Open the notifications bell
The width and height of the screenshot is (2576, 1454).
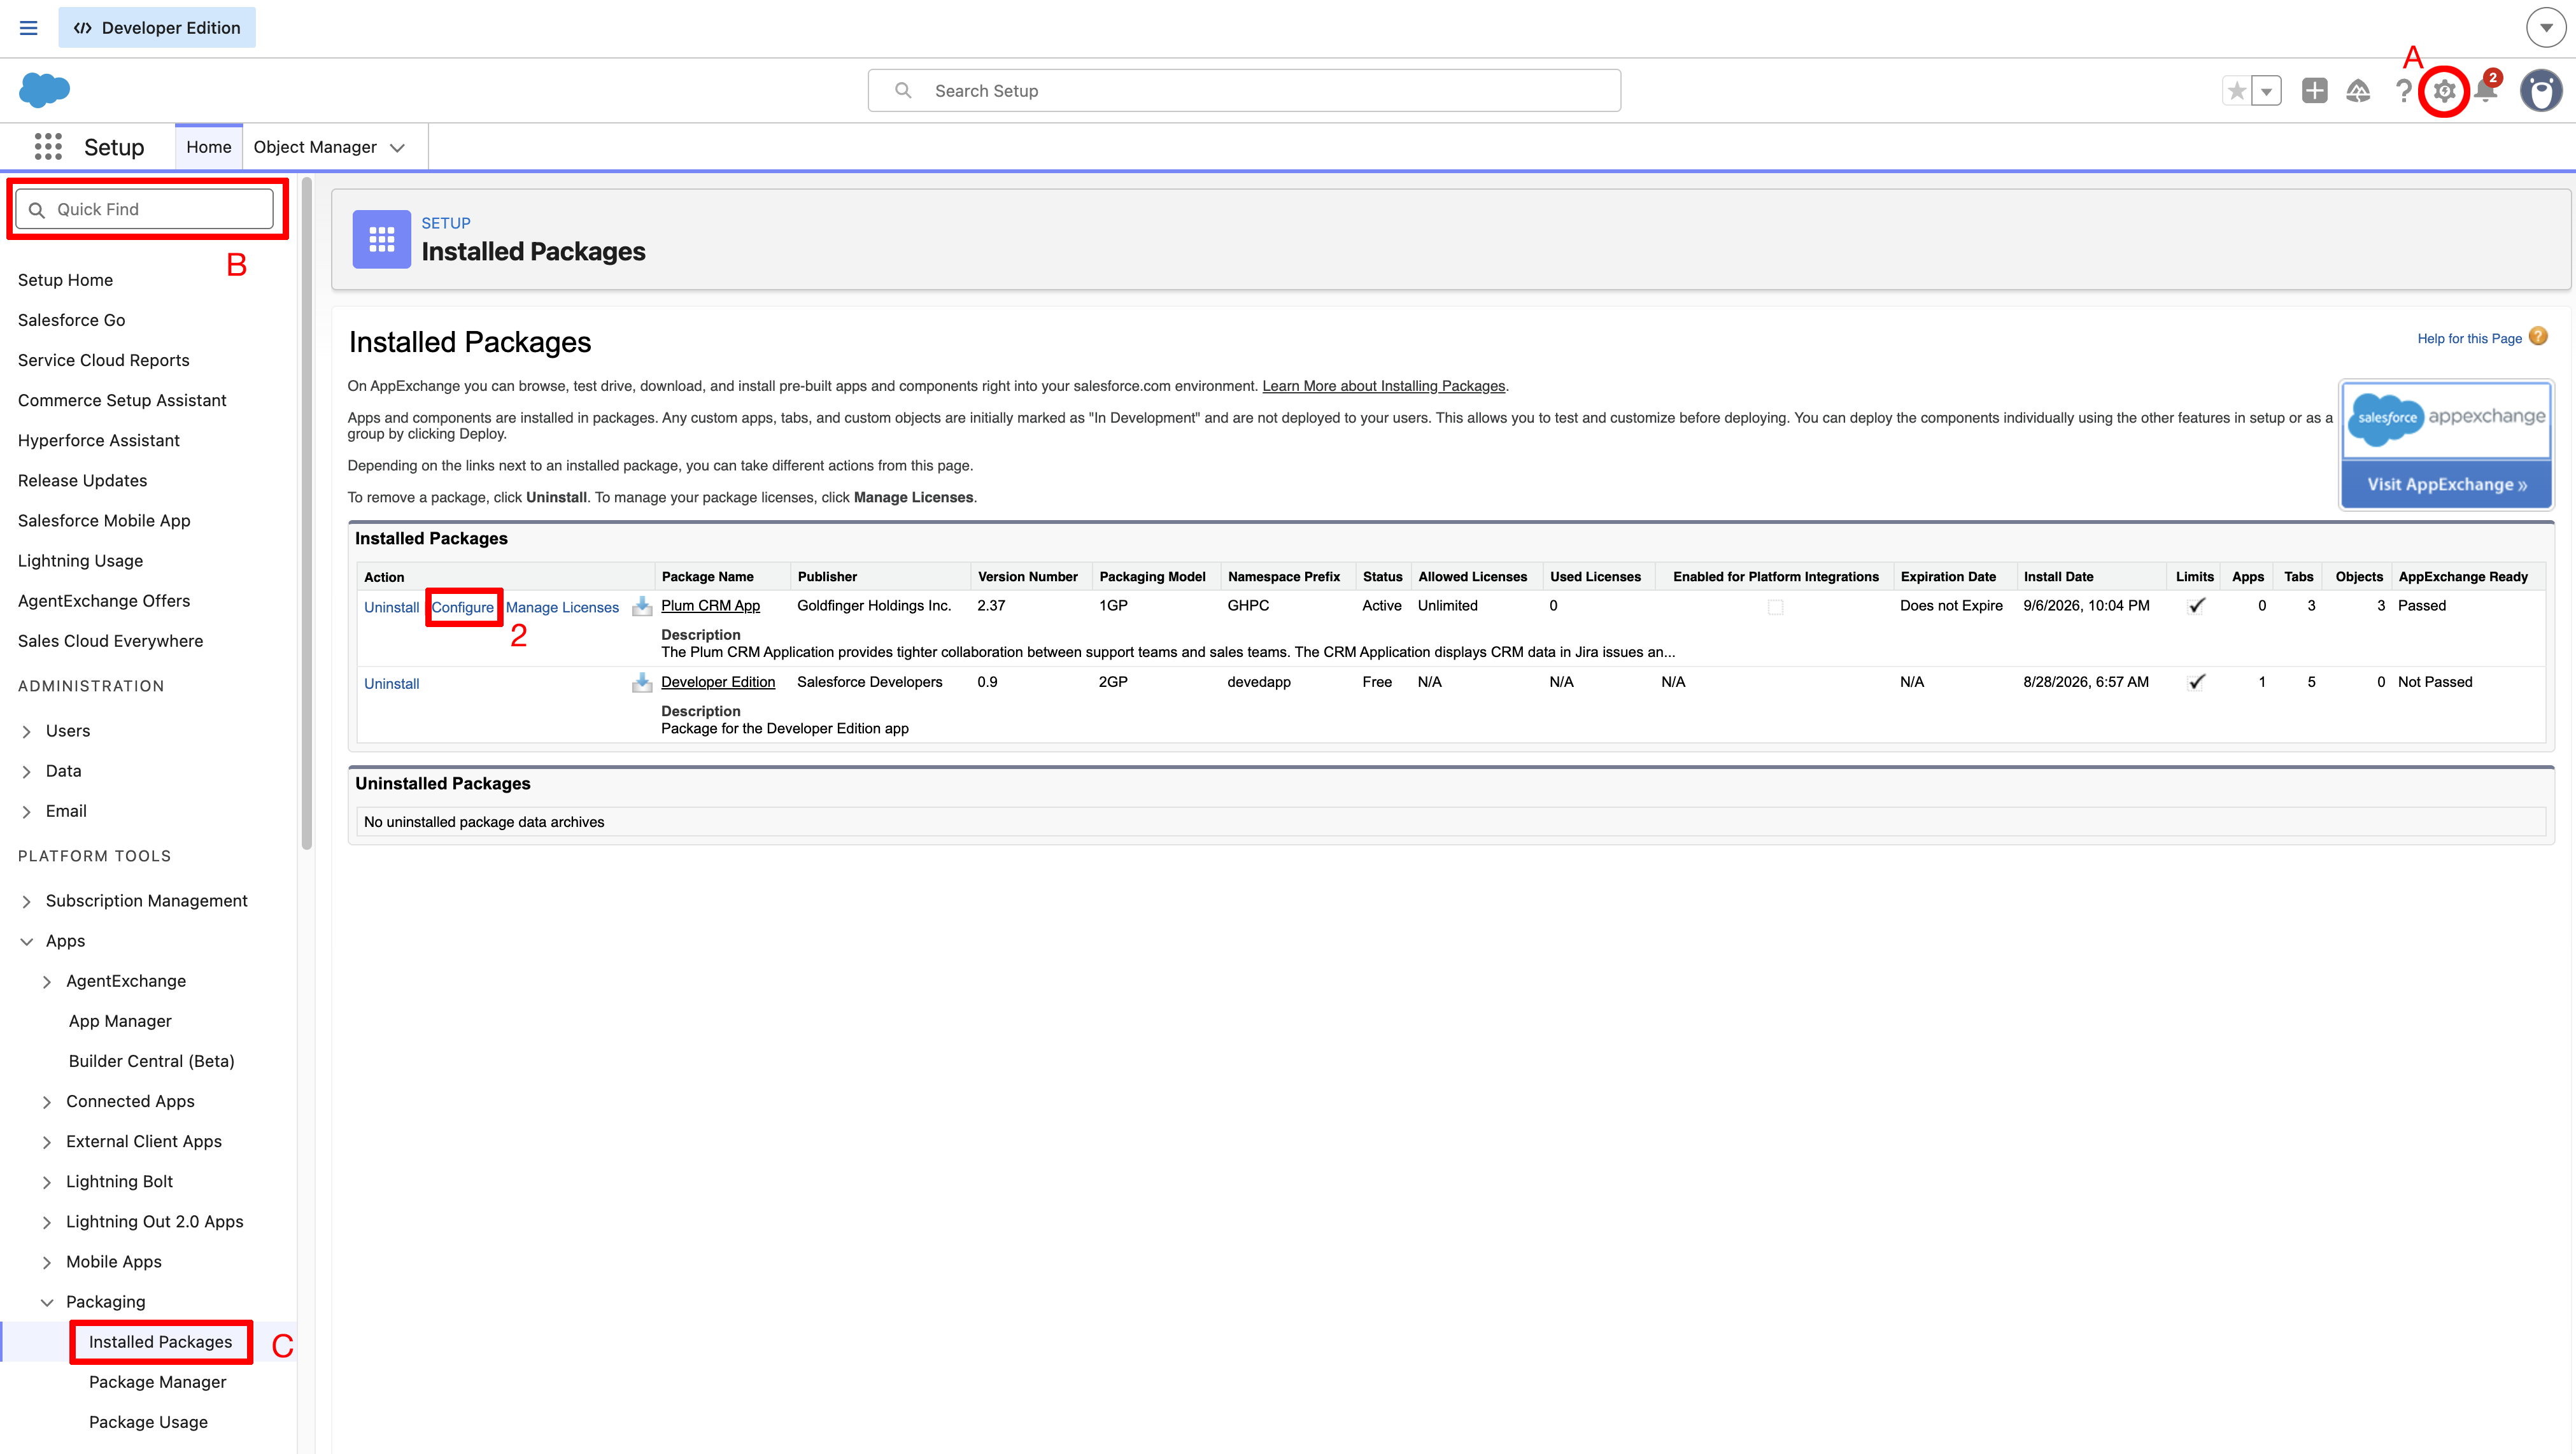pyautogui.click(x=2486, y=91)
